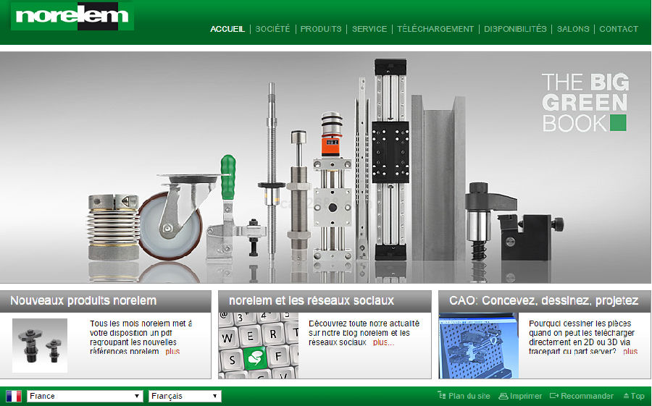Open the Produits menu item
This screenshot has width=652, height=406.
point(321,29)
